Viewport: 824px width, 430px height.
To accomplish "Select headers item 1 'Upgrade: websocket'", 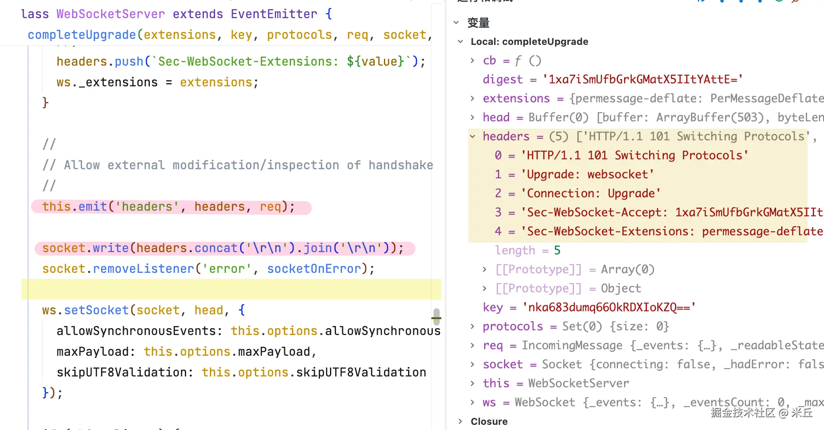I will (x=574, y=174).
